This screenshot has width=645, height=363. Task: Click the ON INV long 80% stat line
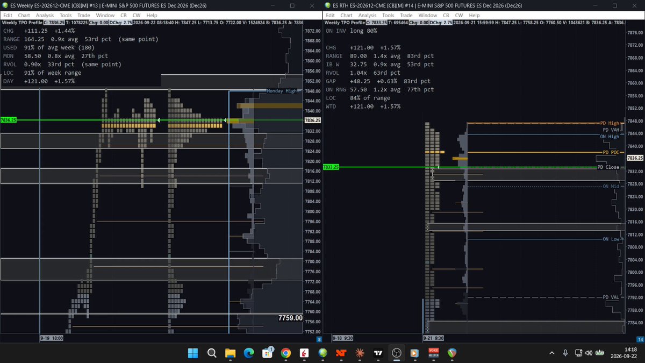(352, 31)
